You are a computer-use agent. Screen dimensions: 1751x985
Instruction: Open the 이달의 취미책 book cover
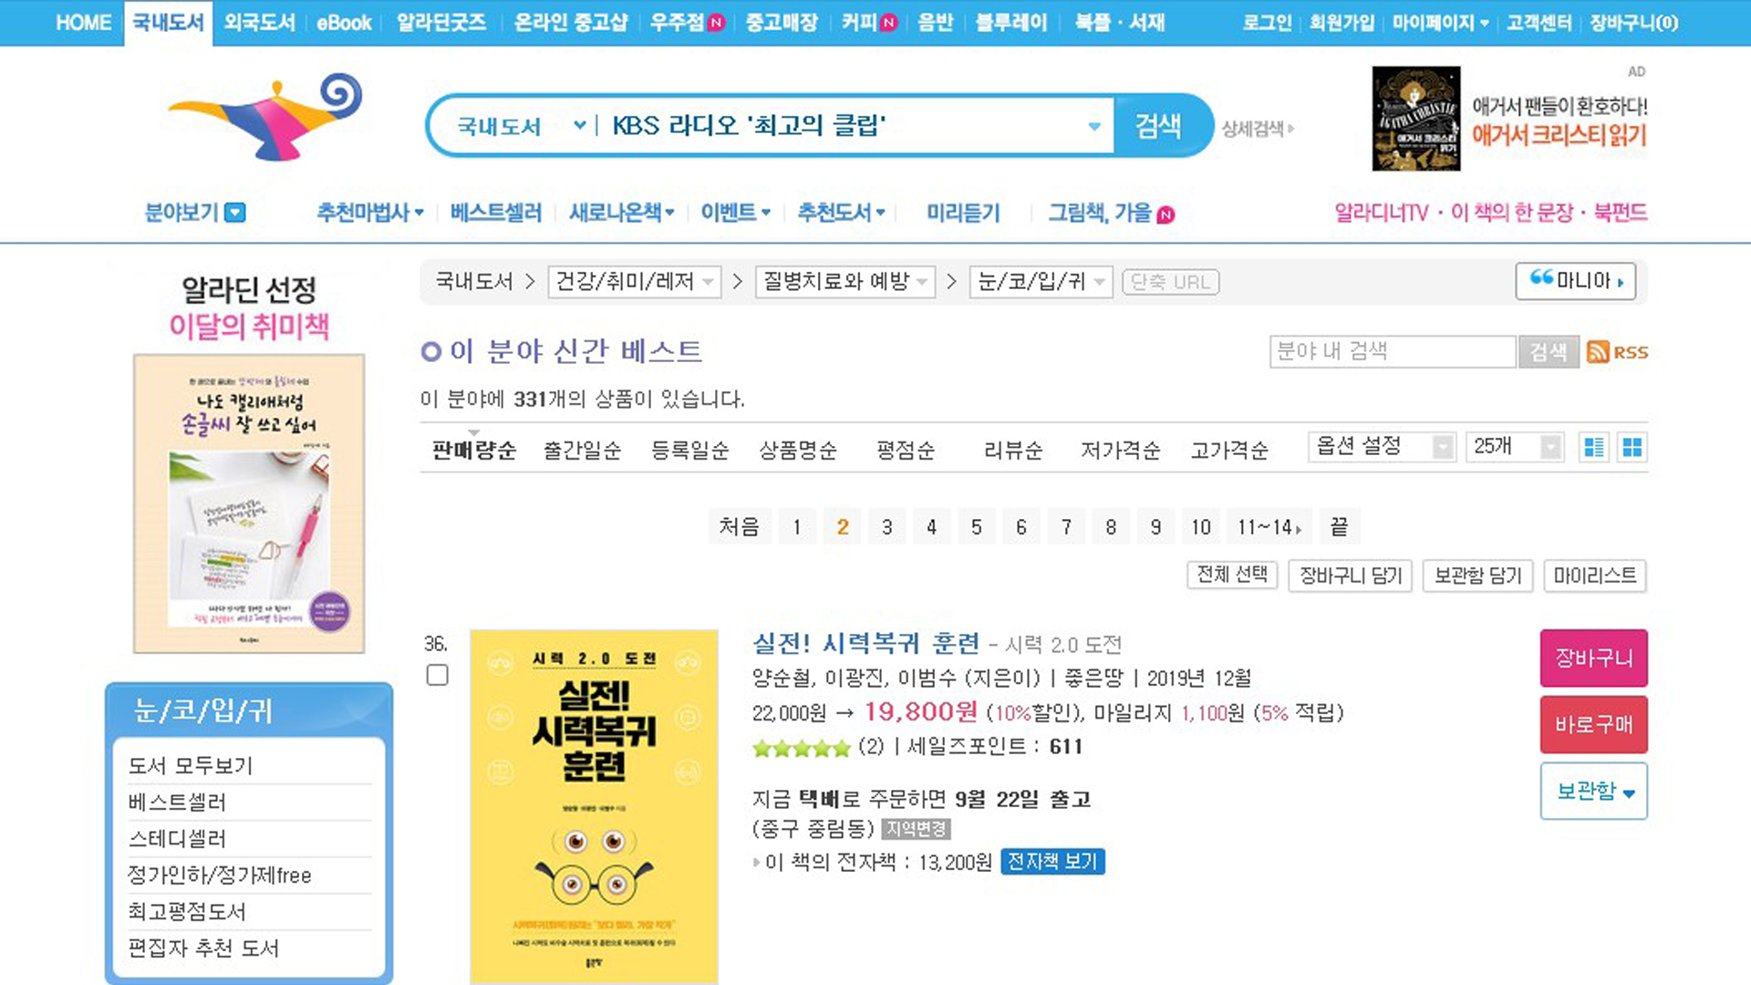[249, 503]
